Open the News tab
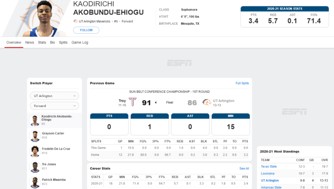334x189 pixels. [x=29, y=42]
